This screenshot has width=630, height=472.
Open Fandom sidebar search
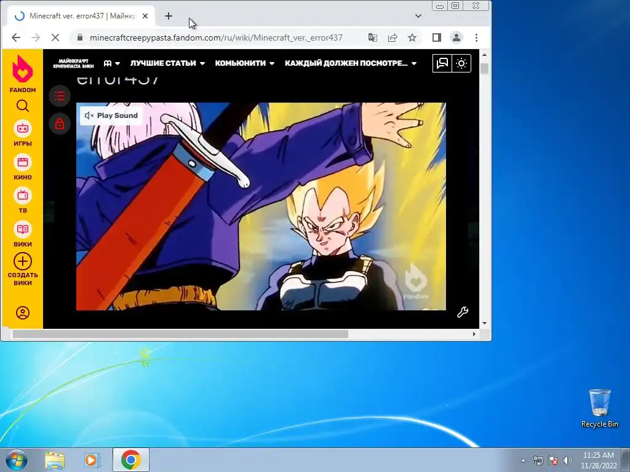[x=23, y=106]
